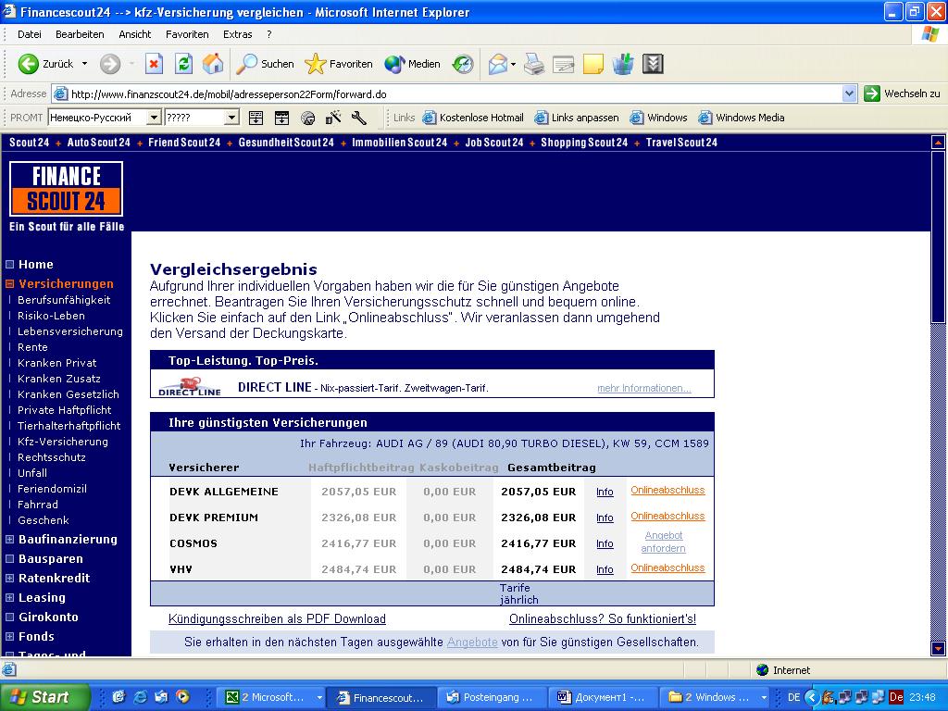This screenshot has height=711, width=948.
Task: Open Suchen search panel
Action: tap(266, 64)
